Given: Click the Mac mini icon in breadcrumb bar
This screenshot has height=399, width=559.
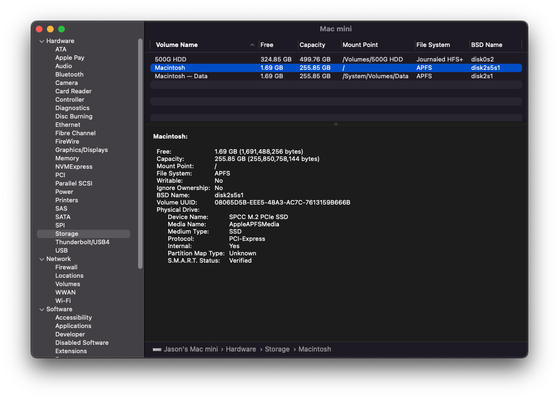Looking at the screenshot, I should [x=158, y=349].
